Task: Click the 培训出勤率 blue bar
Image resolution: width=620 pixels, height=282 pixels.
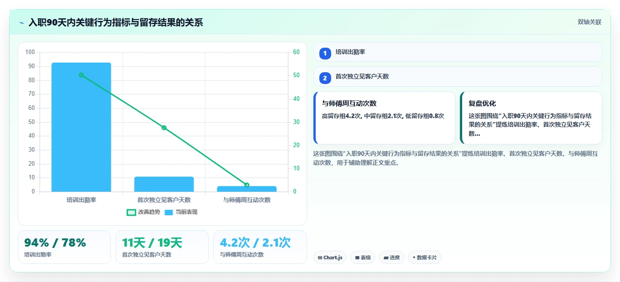Action: pos(81,127)
